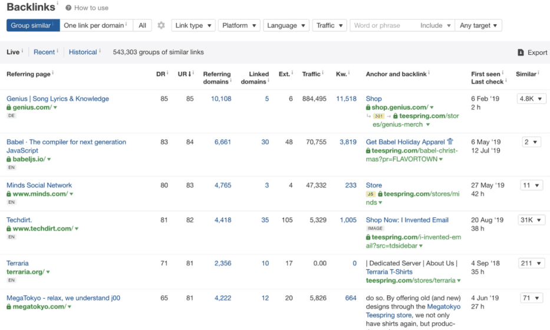Screen dimensions: 550x330
Task: Click the IMAGE badge in Techdirt row
Action: point(375,228)
